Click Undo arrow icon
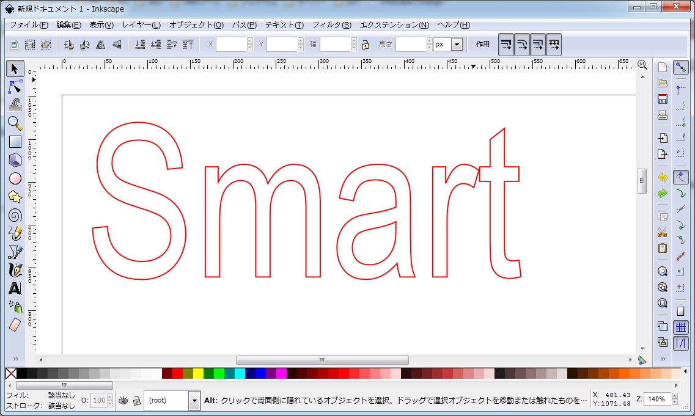 click(x=663, y=178)
